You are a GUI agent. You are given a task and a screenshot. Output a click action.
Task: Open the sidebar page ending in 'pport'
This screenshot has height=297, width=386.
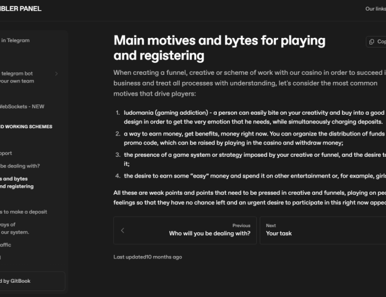pos(7,153)
